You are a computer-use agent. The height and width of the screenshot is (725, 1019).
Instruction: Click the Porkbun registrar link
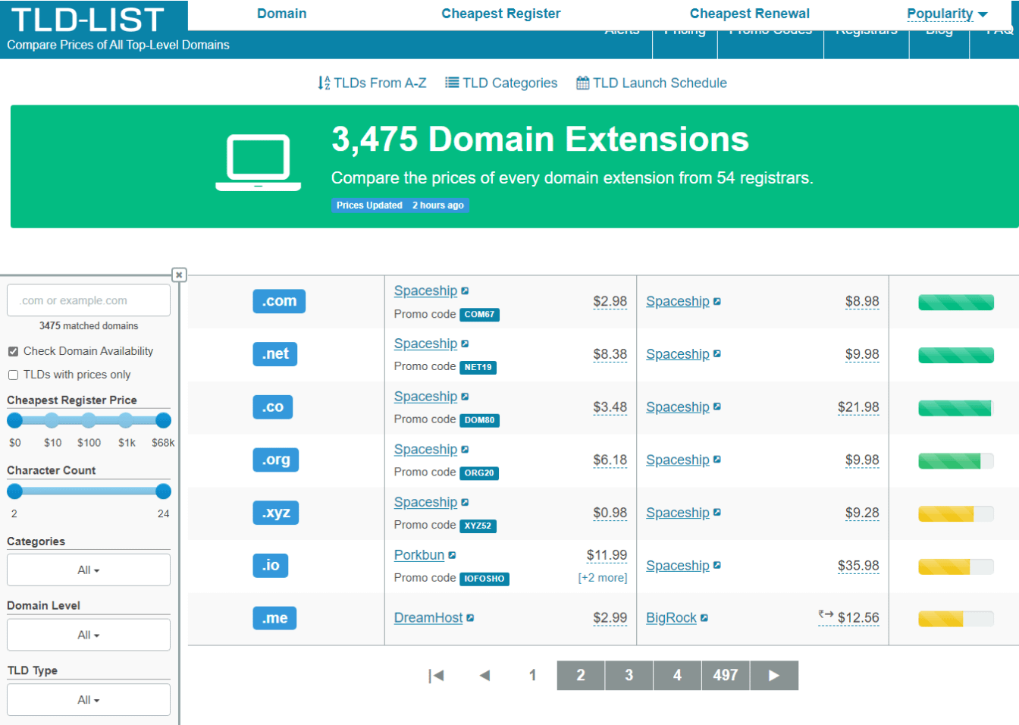[419, 556]
